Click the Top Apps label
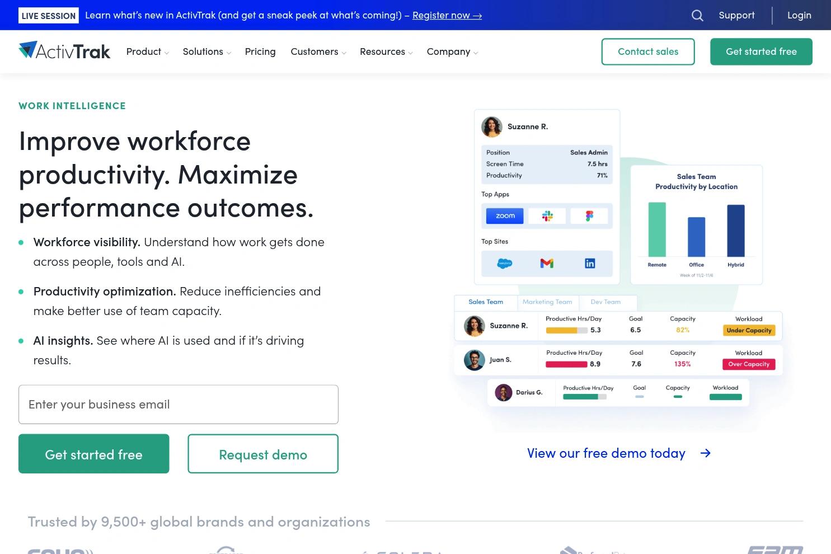831x554 pixels. [495, 194]
